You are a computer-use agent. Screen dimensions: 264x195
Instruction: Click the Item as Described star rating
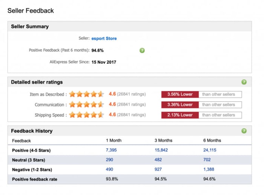87,94
